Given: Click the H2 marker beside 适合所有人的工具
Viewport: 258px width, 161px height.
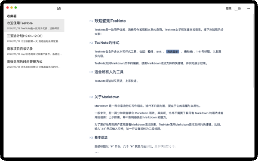Looking at the screenshot, I should click(91, 72).
